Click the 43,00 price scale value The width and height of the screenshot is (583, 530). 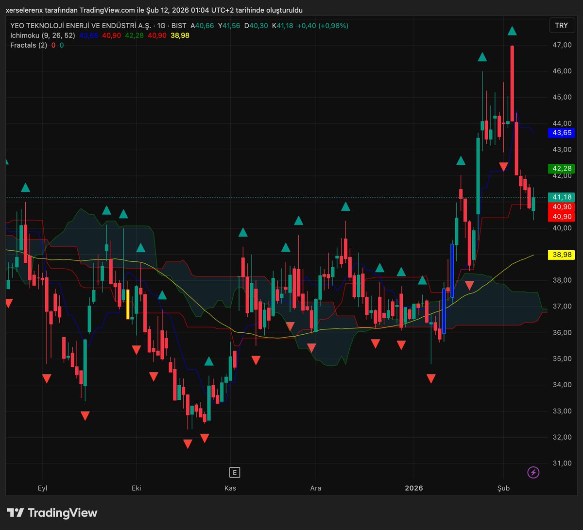coord(563,150)
